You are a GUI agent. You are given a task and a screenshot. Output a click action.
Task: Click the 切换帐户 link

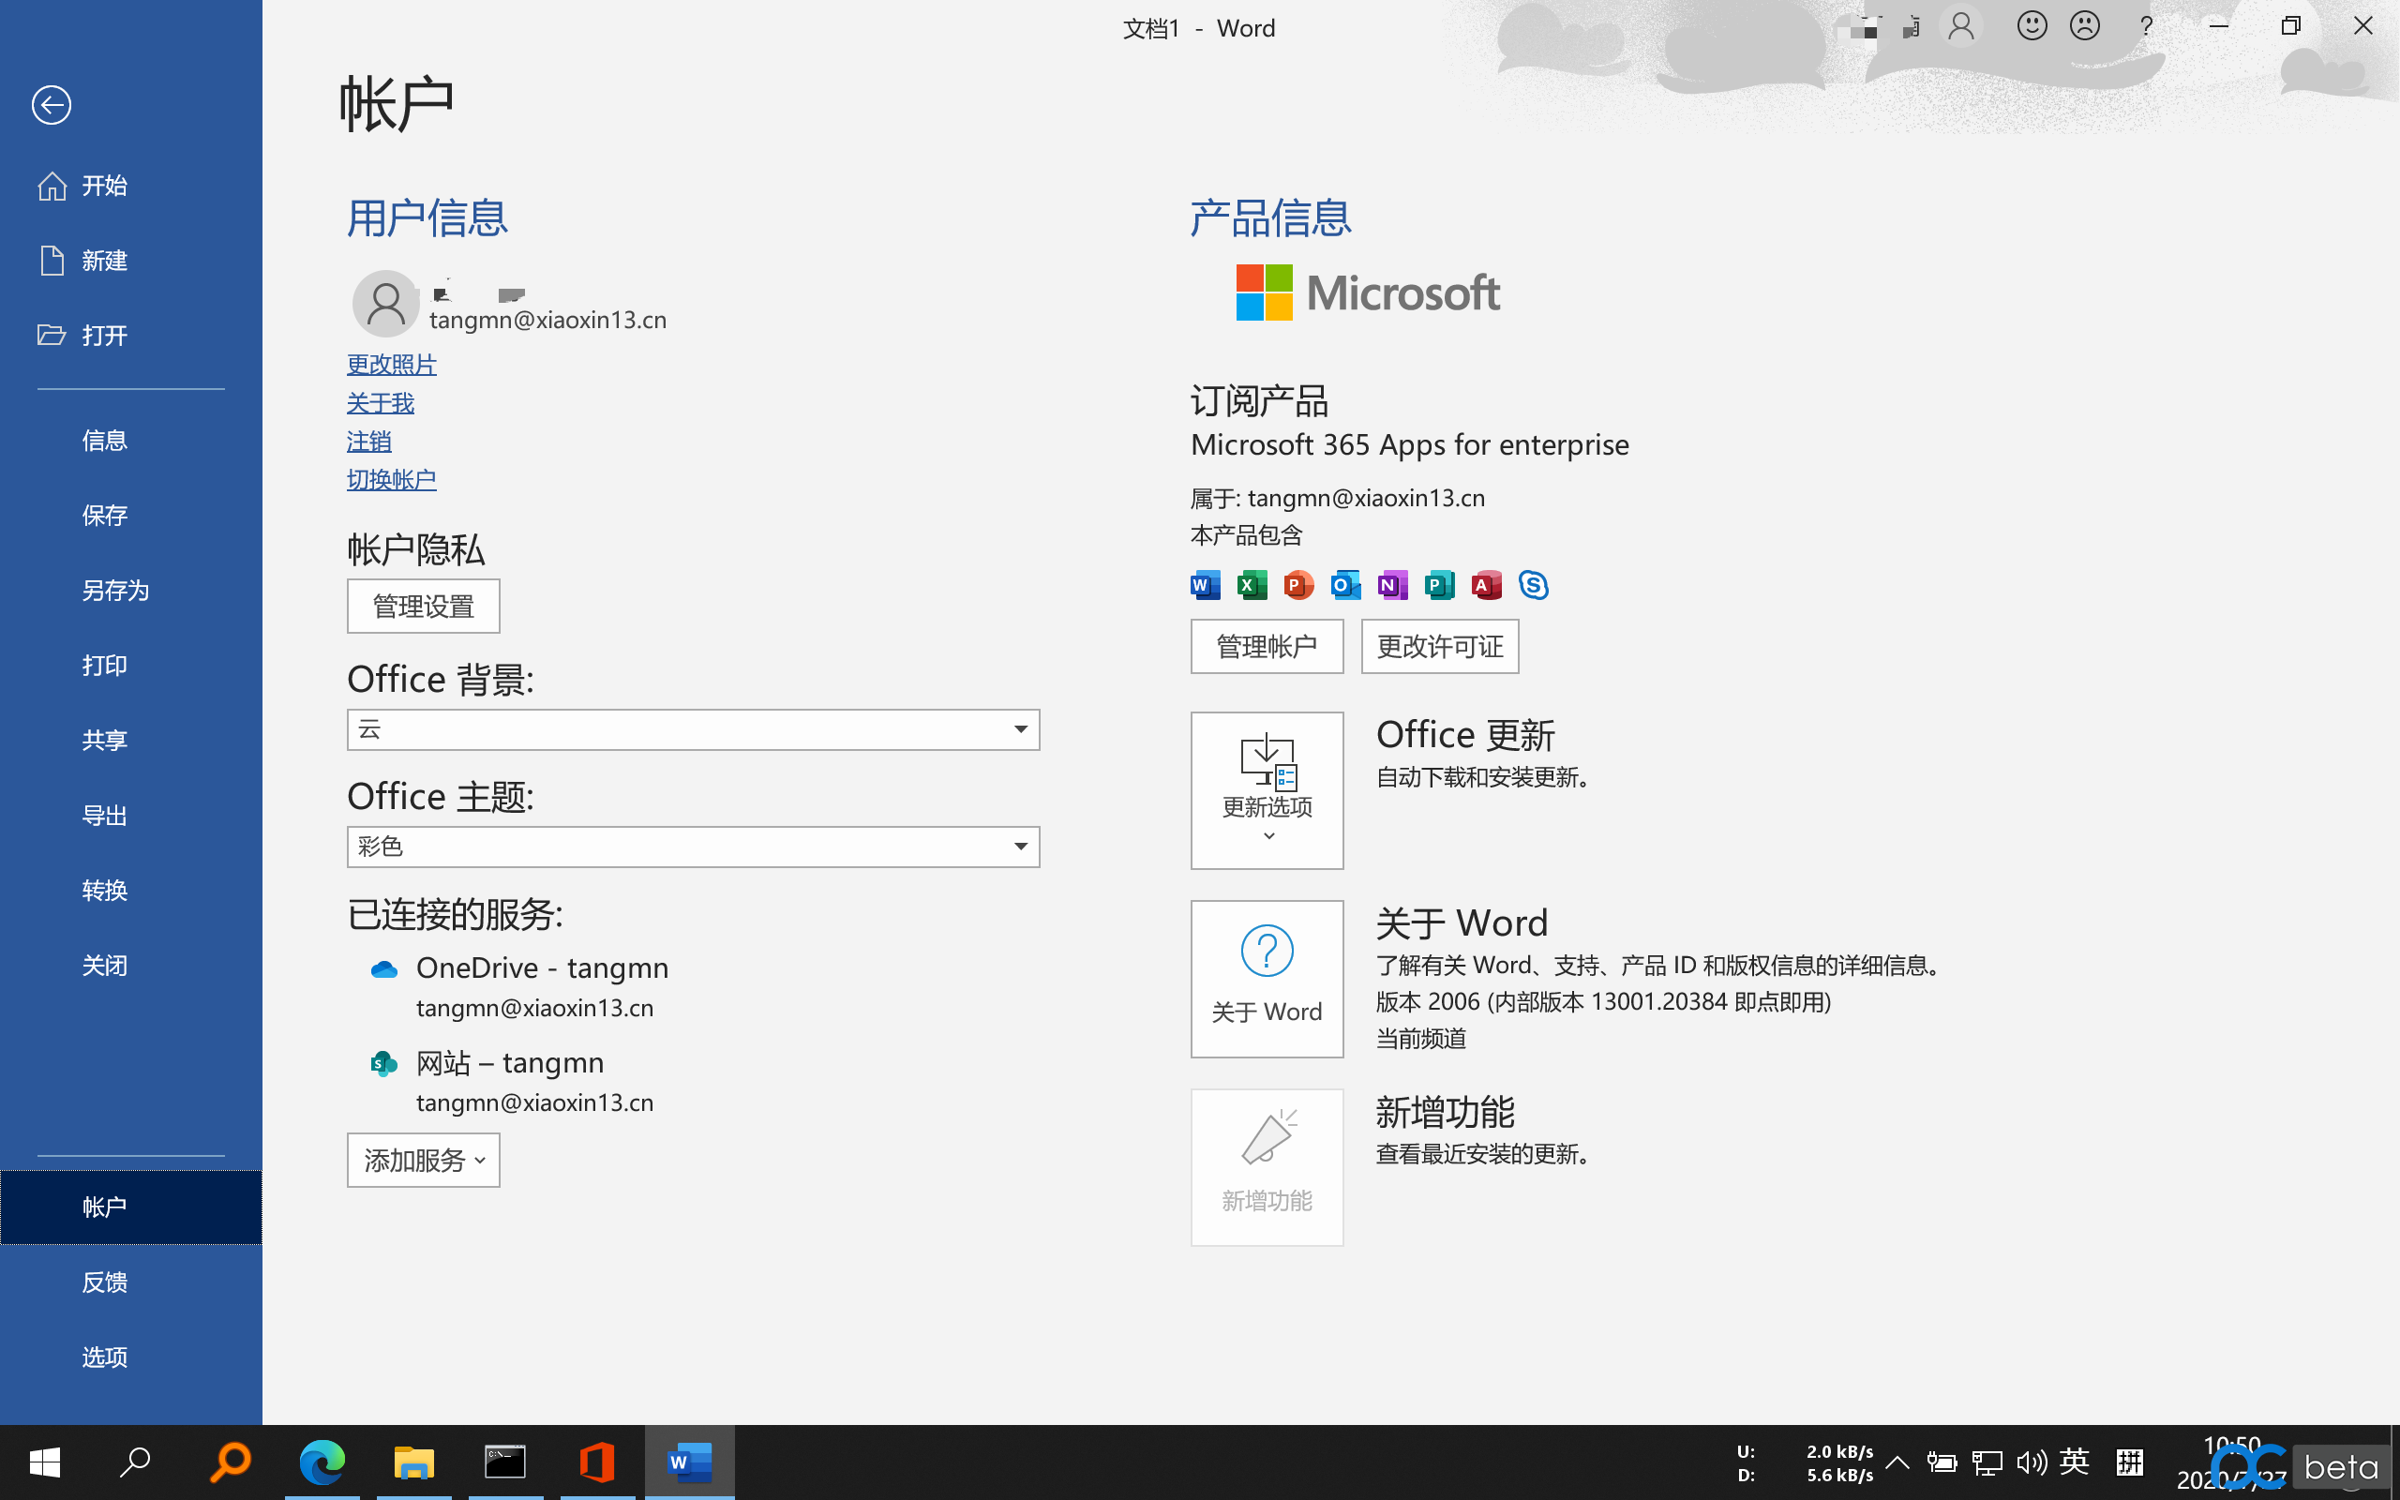(x=391, y=479)
